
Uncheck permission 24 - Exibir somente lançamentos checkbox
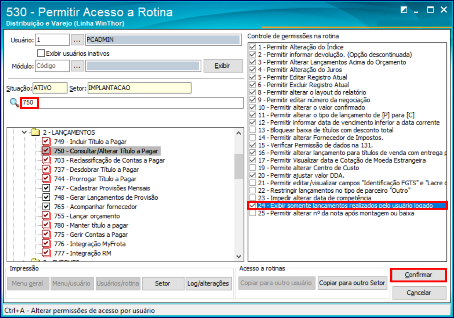[x=253, y=205]
